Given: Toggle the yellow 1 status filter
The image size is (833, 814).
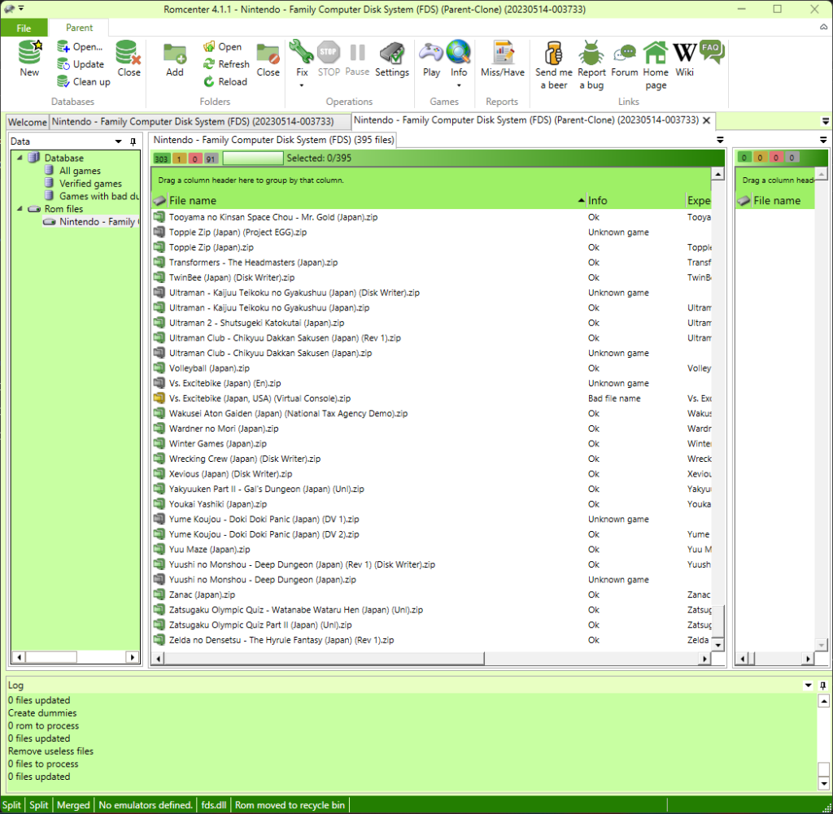Looking at the screenshot, I should tap(179, 159).
